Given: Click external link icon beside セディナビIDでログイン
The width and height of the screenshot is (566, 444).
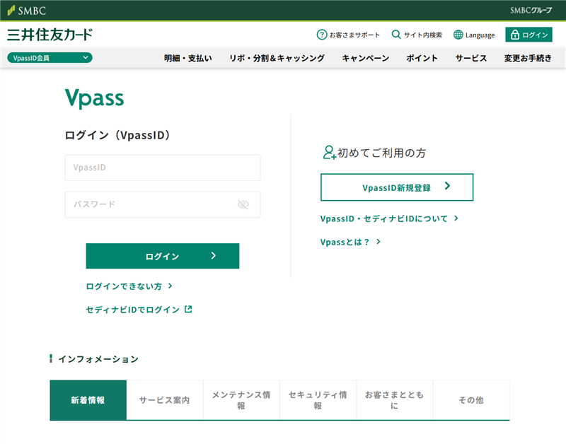Looking at the screenshot, I should pos(188,309).
